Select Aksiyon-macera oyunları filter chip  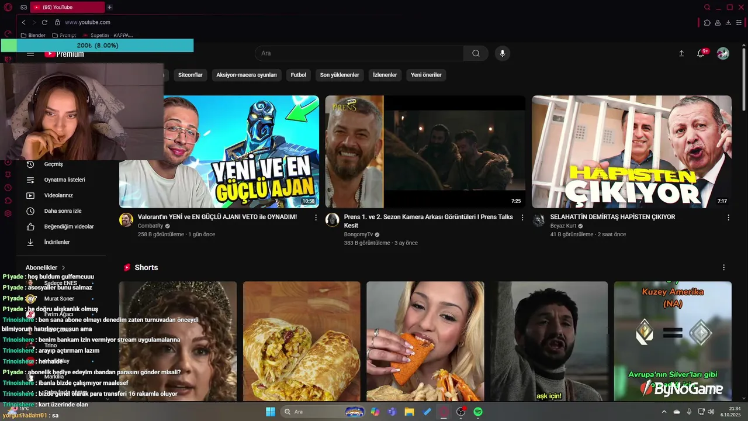247,75
